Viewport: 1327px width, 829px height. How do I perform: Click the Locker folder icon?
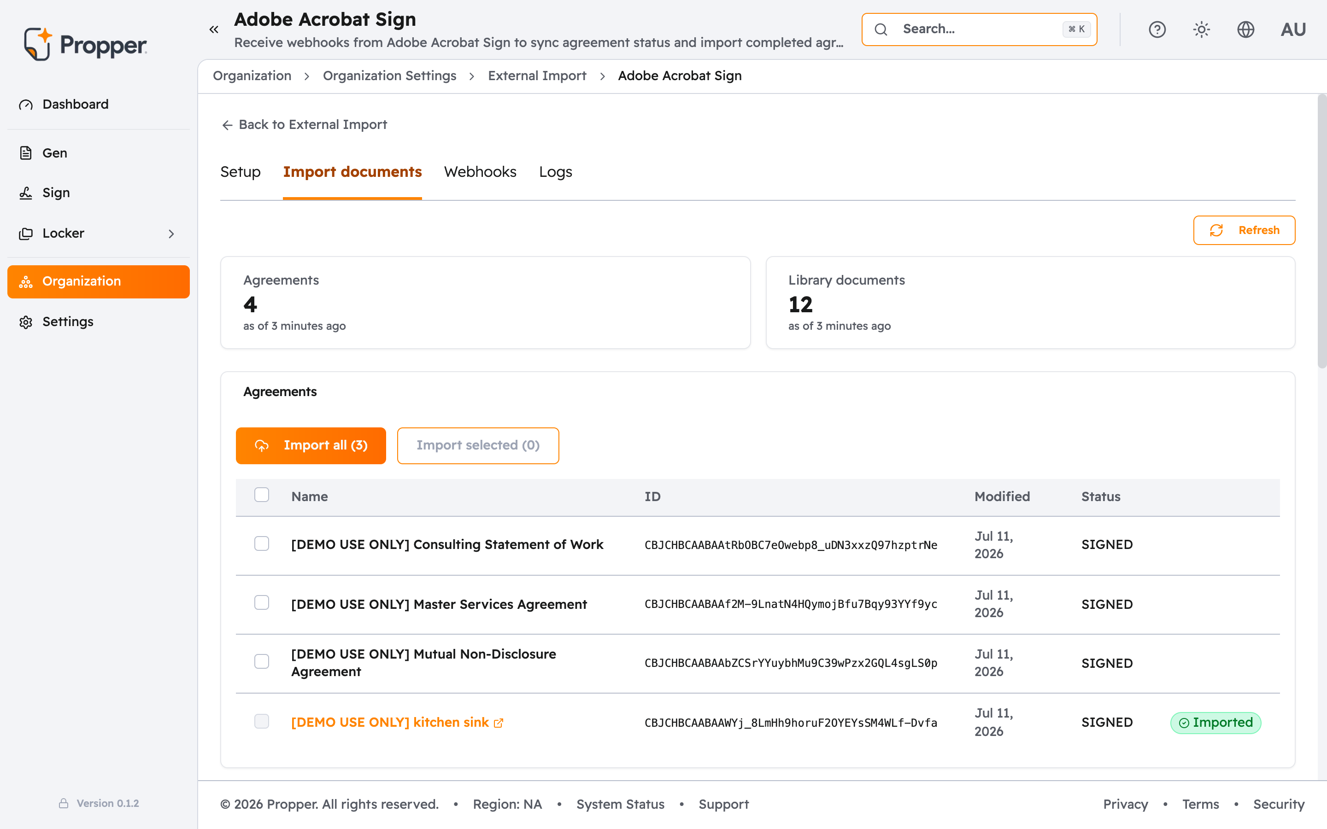26,234
